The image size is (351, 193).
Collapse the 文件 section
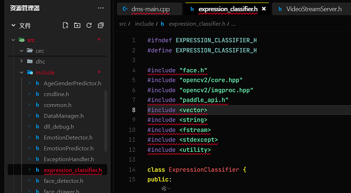[x=13, y=25]
